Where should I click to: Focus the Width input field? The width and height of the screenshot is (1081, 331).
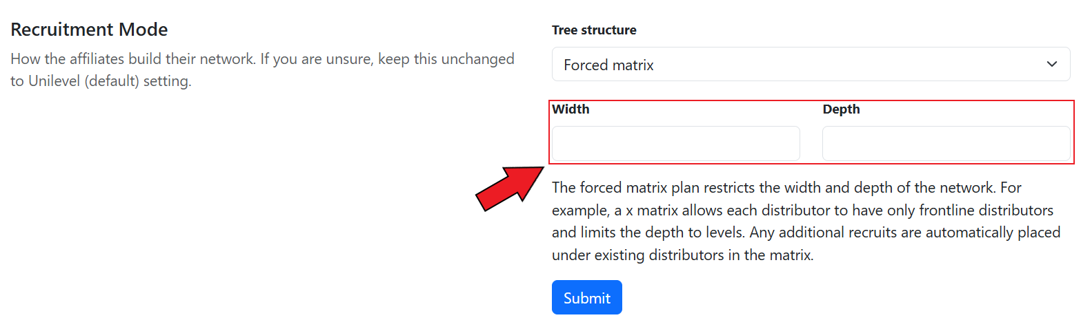675,144
